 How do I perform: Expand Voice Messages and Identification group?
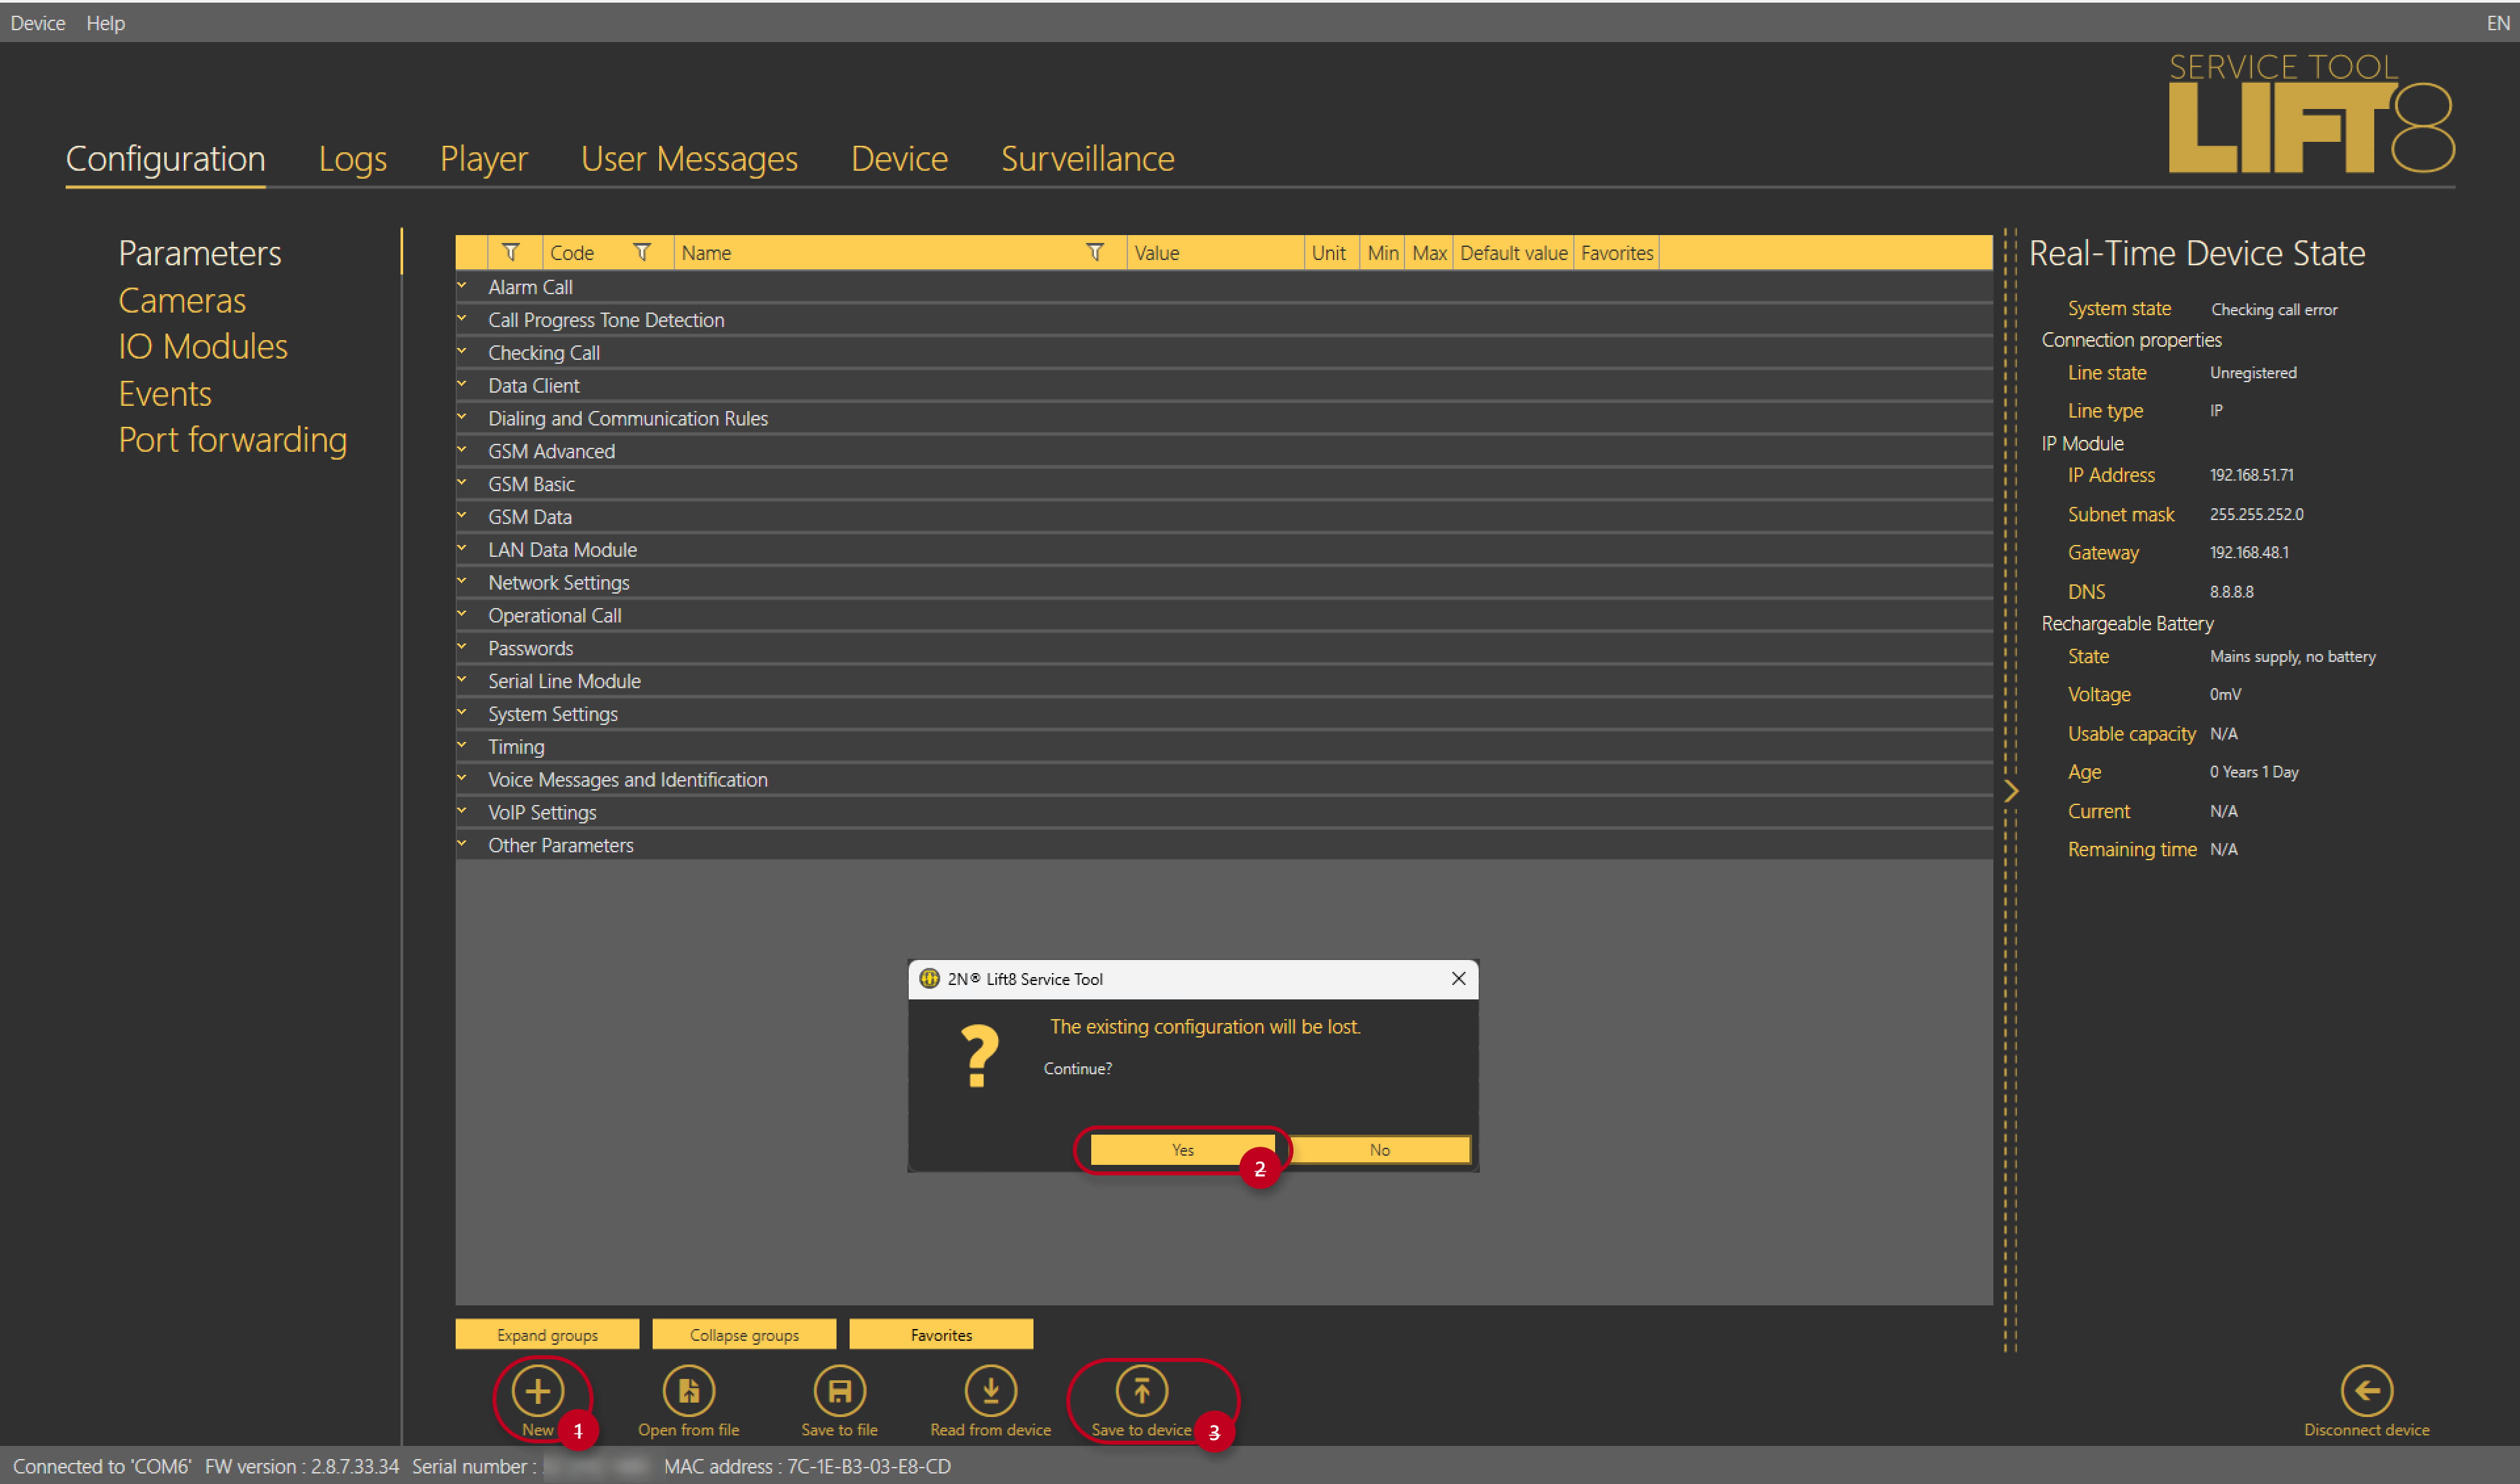click(462, 779)
